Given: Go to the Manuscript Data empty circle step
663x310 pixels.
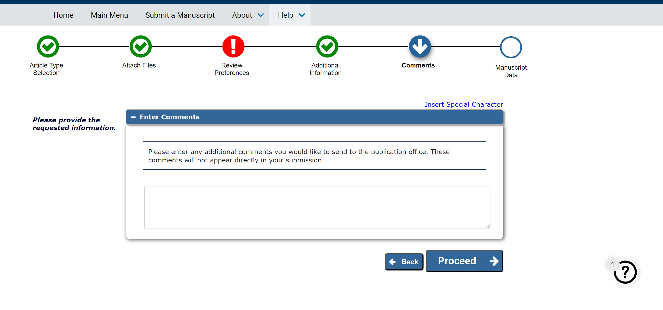Looking at the screenshot, I should tap(511, 47).
